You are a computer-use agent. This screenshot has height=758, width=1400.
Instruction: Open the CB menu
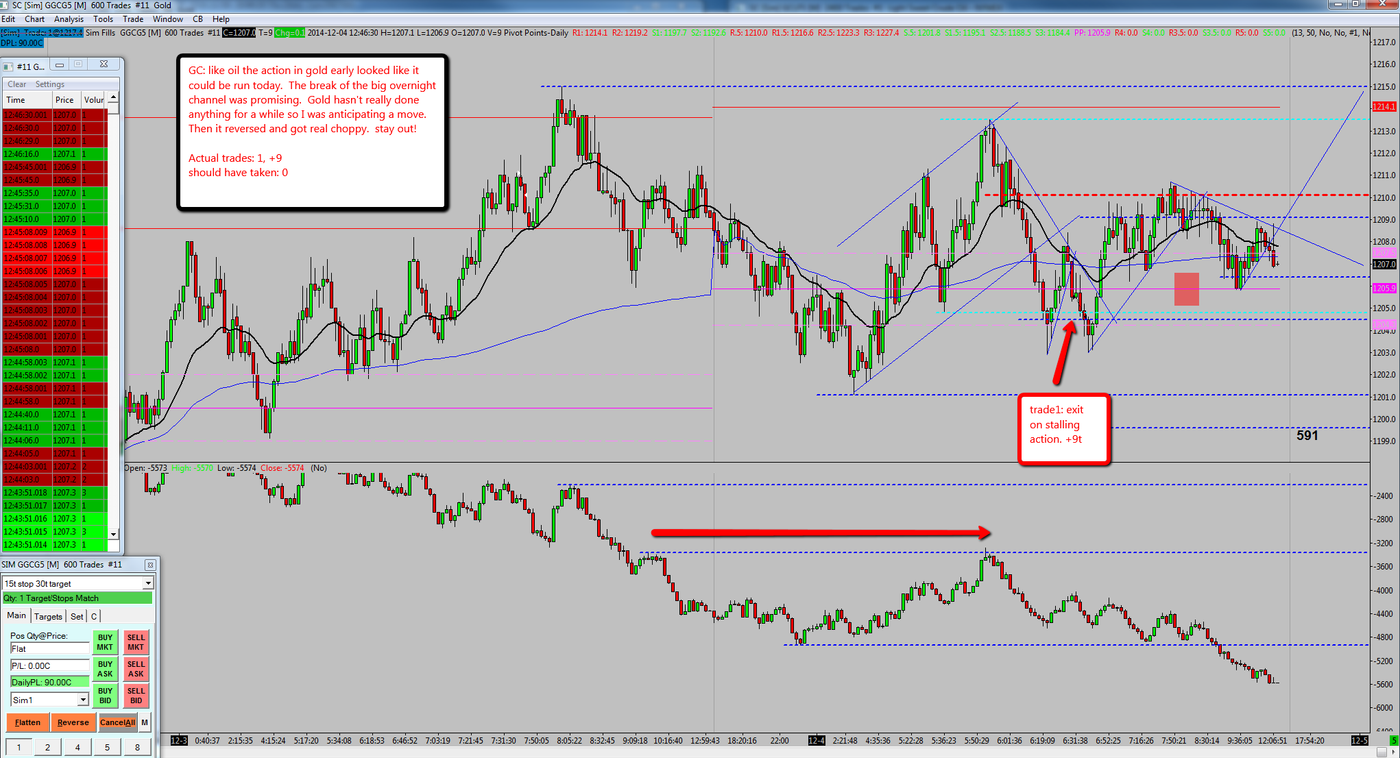pos(197,19)
